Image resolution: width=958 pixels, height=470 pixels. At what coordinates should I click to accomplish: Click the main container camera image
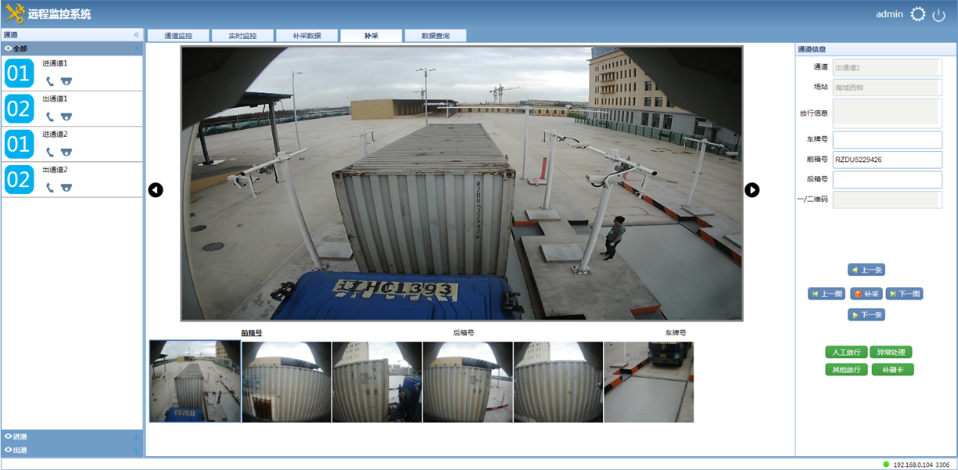pyautogui.click(x=461, y=183)
